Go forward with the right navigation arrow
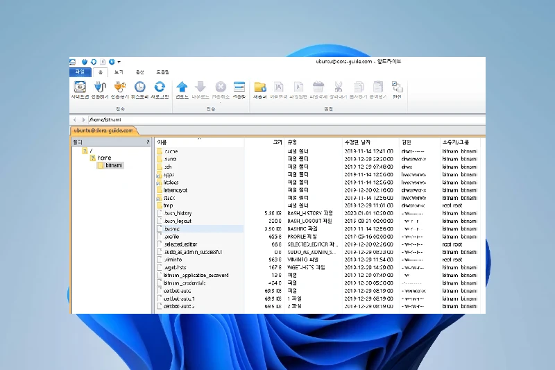This screenshot has height=370, width=555. point(83,120)
